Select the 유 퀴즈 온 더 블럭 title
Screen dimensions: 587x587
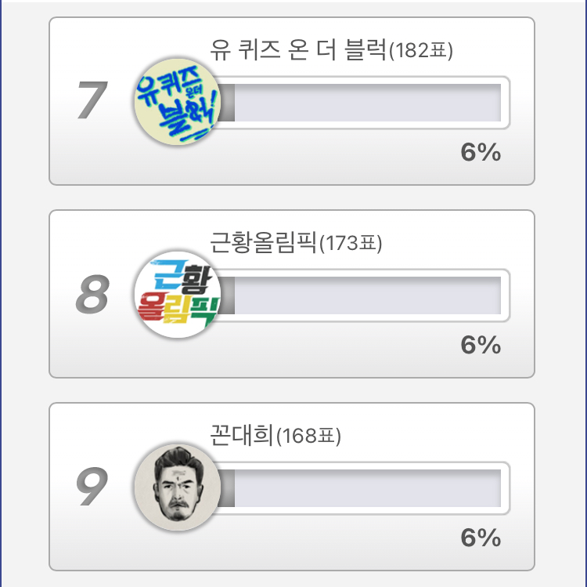[299, 50]
